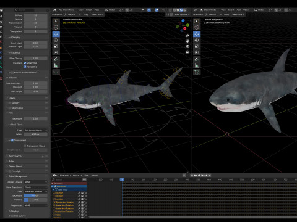Activate the Rotate tool in left viewport
Viewport: 297px width, 222px height.
click(56, 40)
